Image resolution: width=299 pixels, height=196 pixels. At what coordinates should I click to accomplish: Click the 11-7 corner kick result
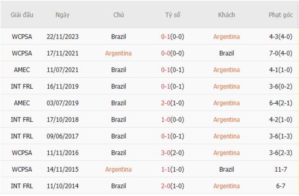tap(281, 169)
